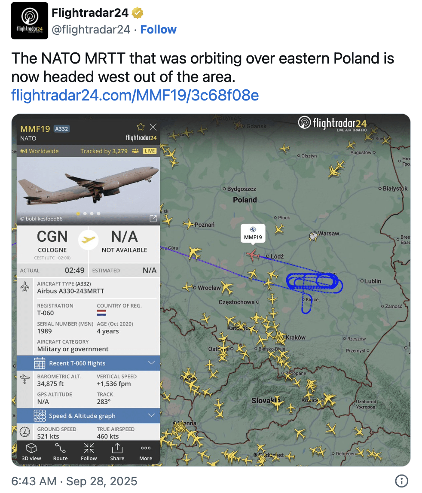Close the MMF19 flight details panel

tap(153, 127)
